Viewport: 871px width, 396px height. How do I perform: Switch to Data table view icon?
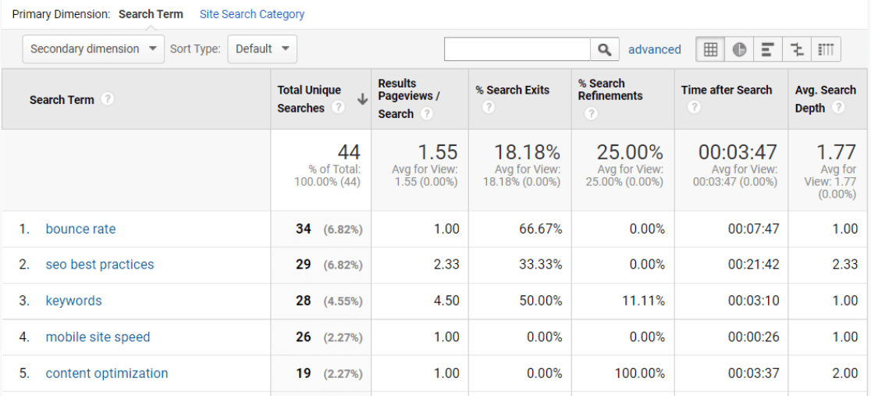[x=710, y=49]
